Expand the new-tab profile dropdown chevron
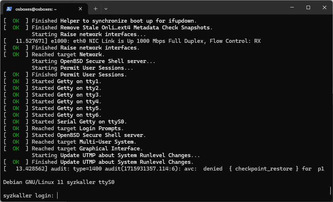Image resolution: width=333 pixels, height=202 pixels. 106,8
